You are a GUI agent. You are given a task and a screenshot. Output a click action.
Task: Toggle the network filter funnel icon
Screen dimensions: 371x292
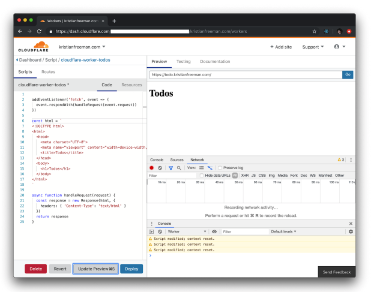[x=170, y=168]
